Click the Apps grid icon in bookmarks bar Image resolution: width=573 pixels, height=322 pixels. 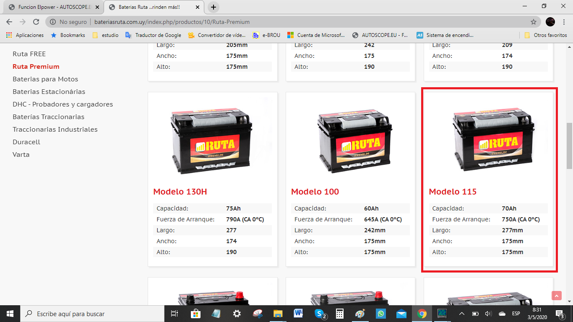coord(9,35)
